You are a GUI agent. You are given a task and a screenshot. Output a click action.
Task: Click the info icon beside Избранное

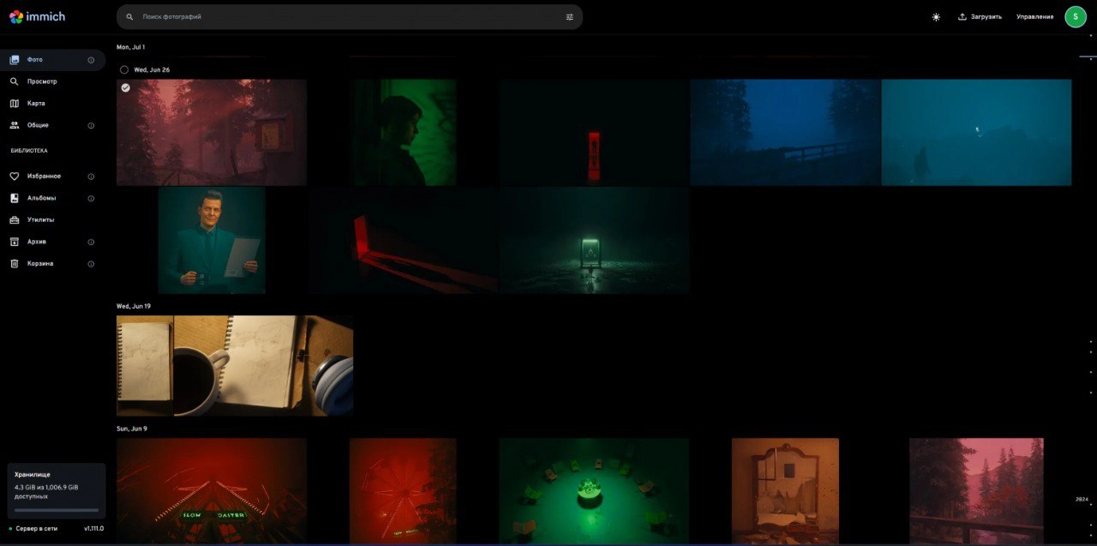pyautogui.click(x=91, y=176)
